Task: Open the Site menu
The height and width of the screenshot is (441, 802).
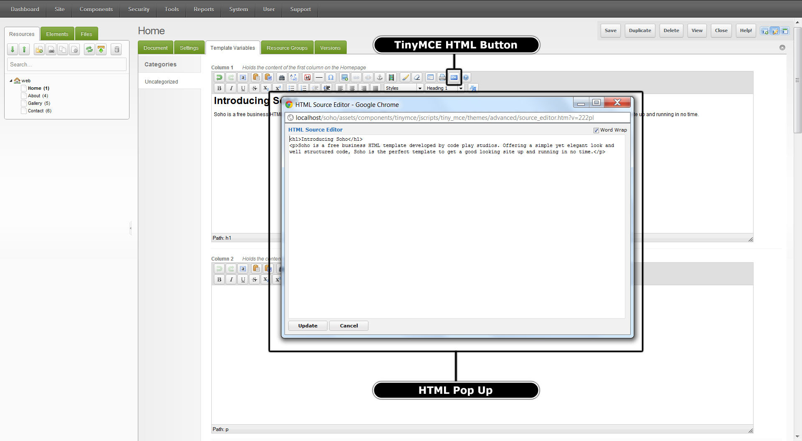Action: point(59,9)
